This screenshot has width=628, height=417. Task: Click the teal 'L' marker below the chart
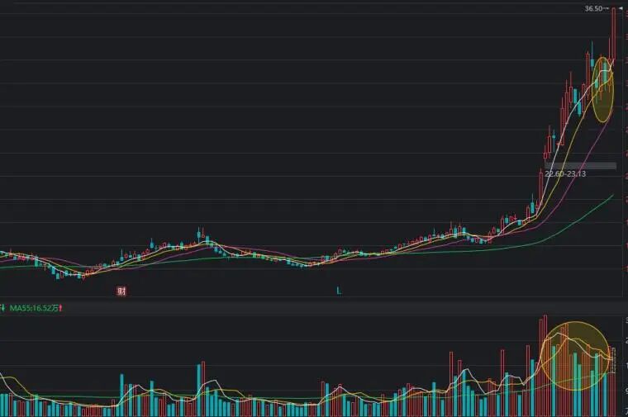(x=339, y=291)
